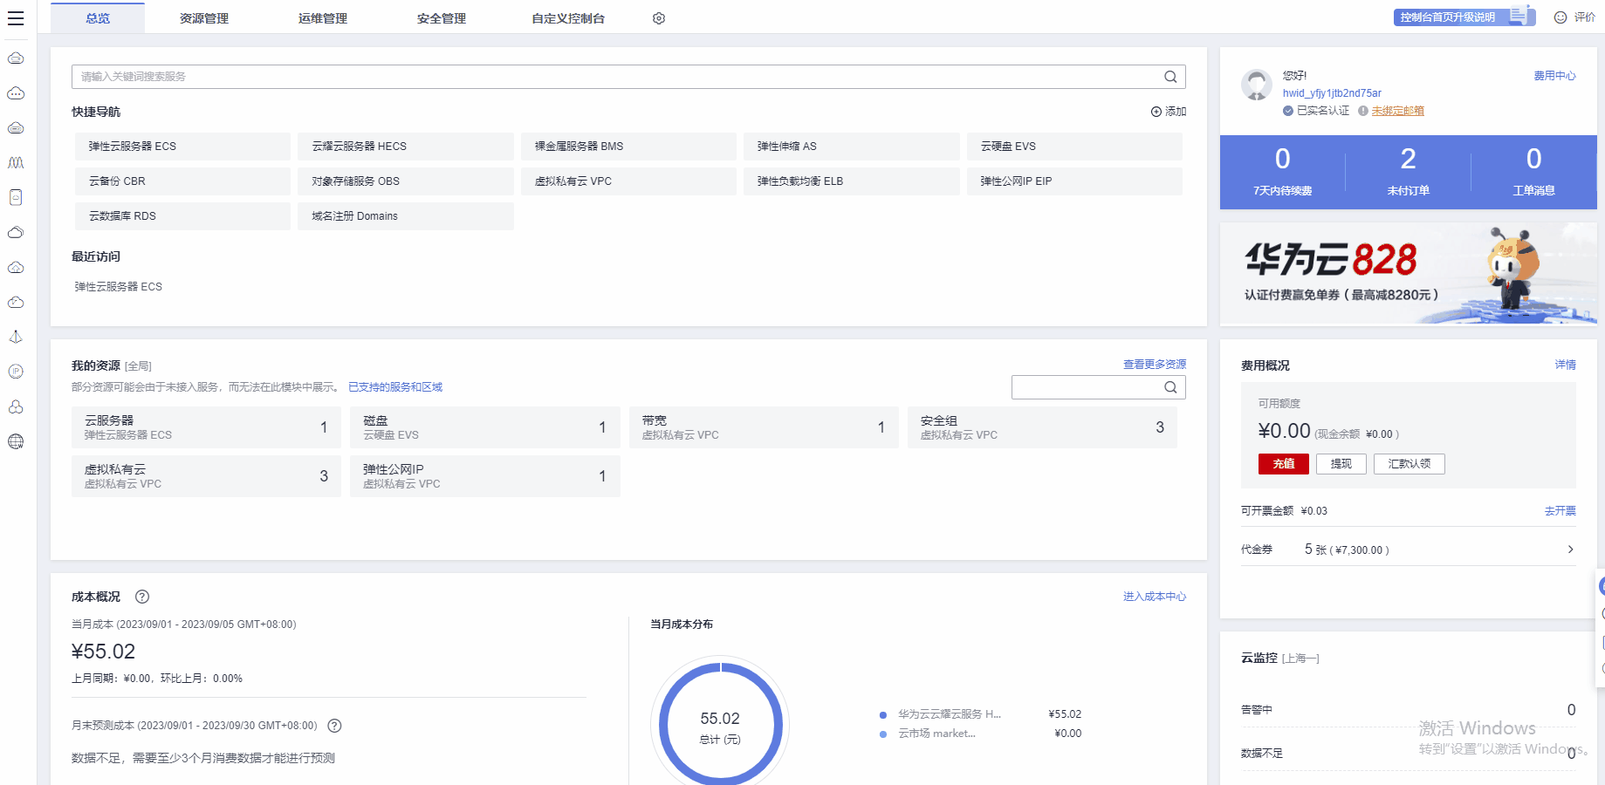Image resolution: width=1605 pixels, height=785 pixels.
Task: Open HECS cloud server sidebar icon
Action: point(16,93)
